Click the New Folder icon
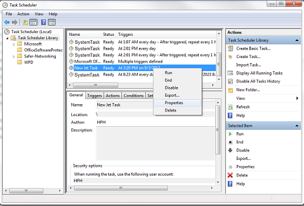This screenshot has height=206, width=304. click(x=231, y=90)
